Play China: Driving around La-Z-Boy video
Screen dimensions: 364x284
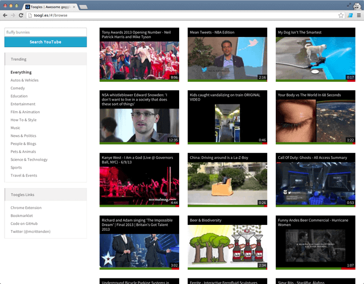227,180
